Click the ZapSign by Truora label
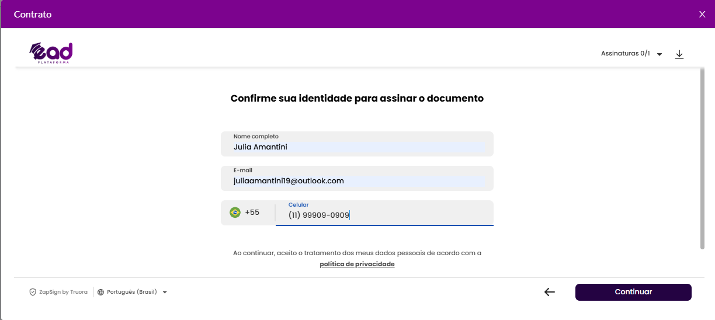 (x=63, y=292)
